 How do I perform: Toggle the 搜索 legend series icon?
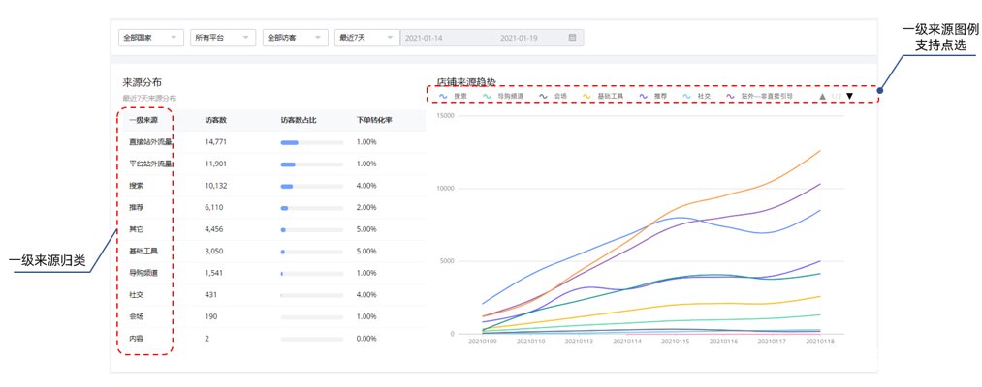(443, 97)
